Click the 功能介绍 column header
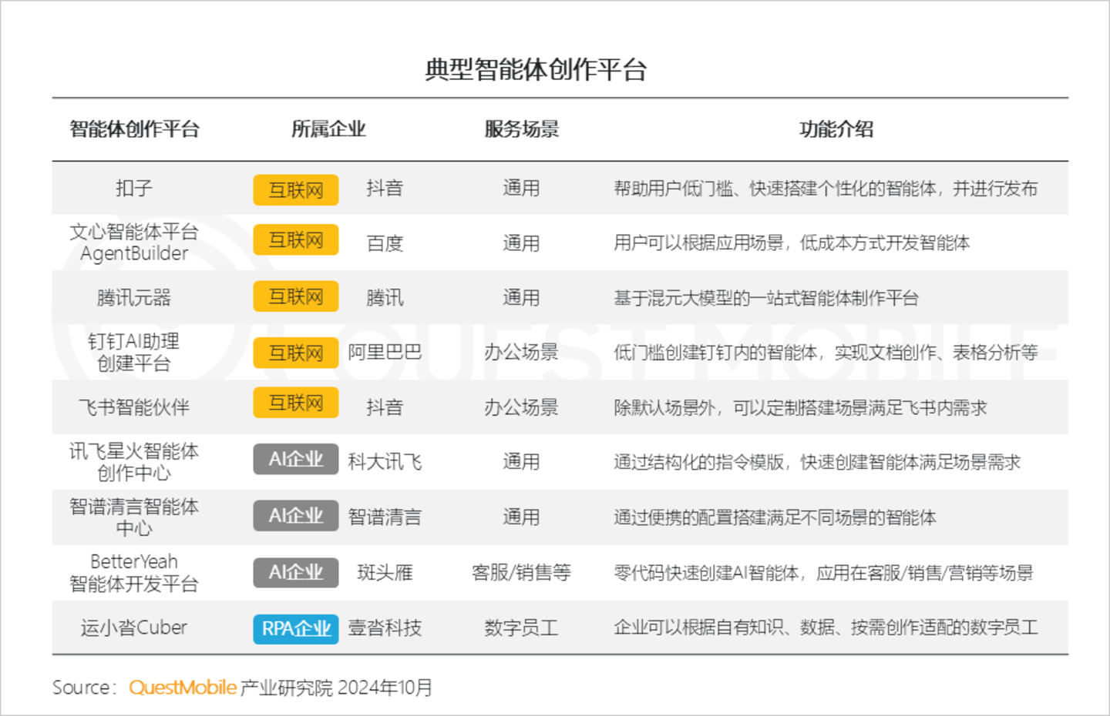 (x=836, y=129)
